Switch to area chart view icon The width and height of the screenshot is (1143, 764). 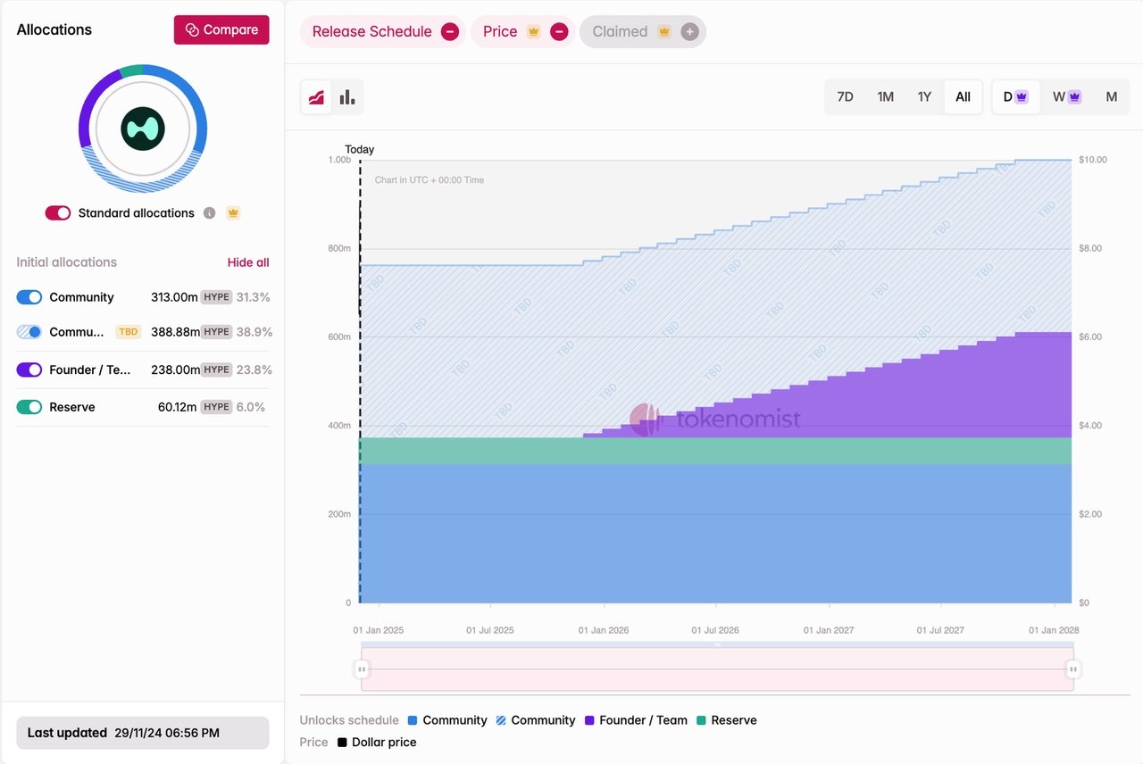point(317,97)
